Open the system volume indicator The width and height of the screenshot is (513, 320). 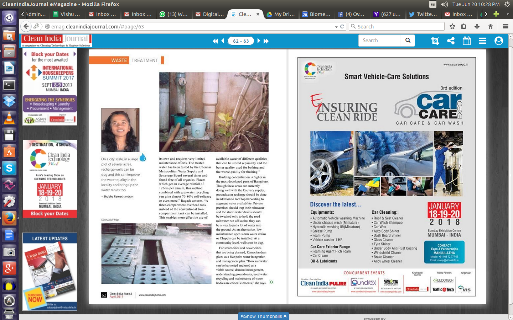click(x=444, y=4)
